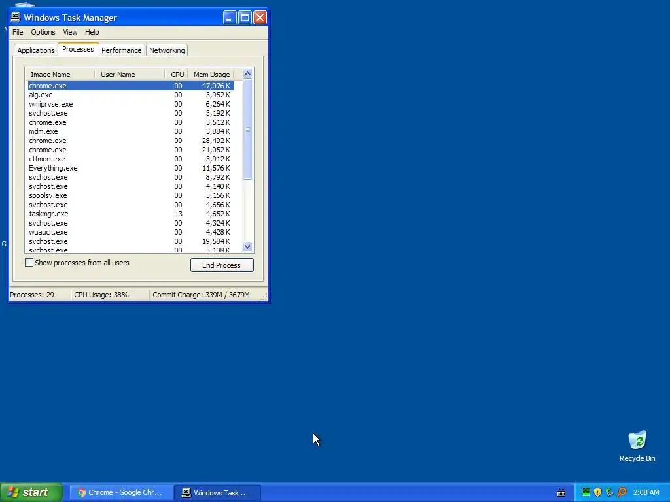Select the Processes tab
Viewport: 670px width, 502px height.
78,49
